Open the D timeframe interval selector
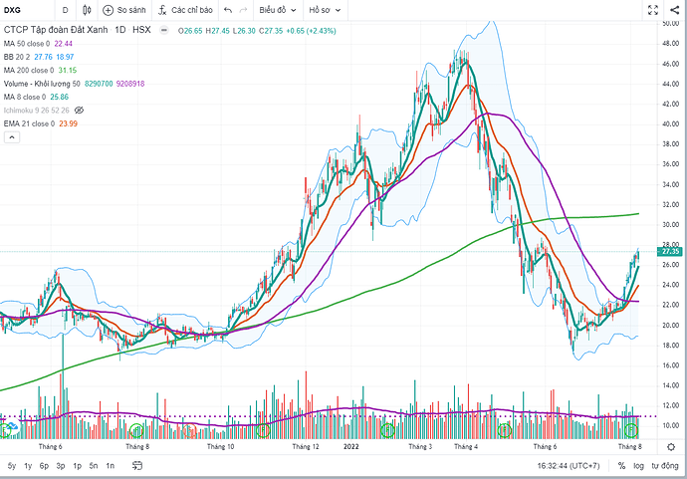The width and height of the screenshot is (687, 479). [66, 10]
